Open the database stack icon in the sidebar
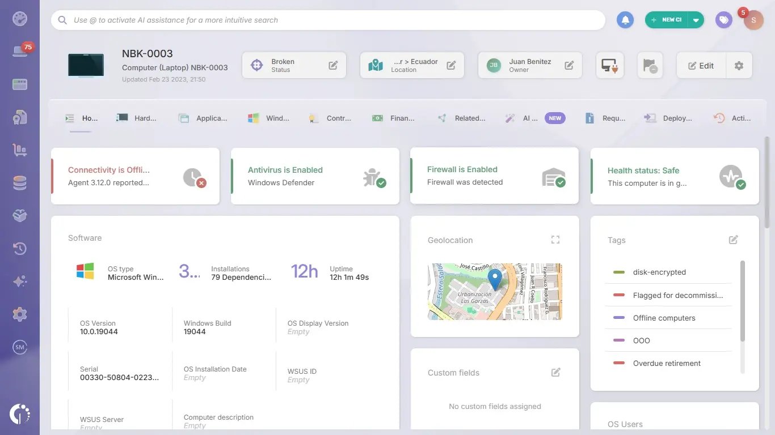 (20, 183)
